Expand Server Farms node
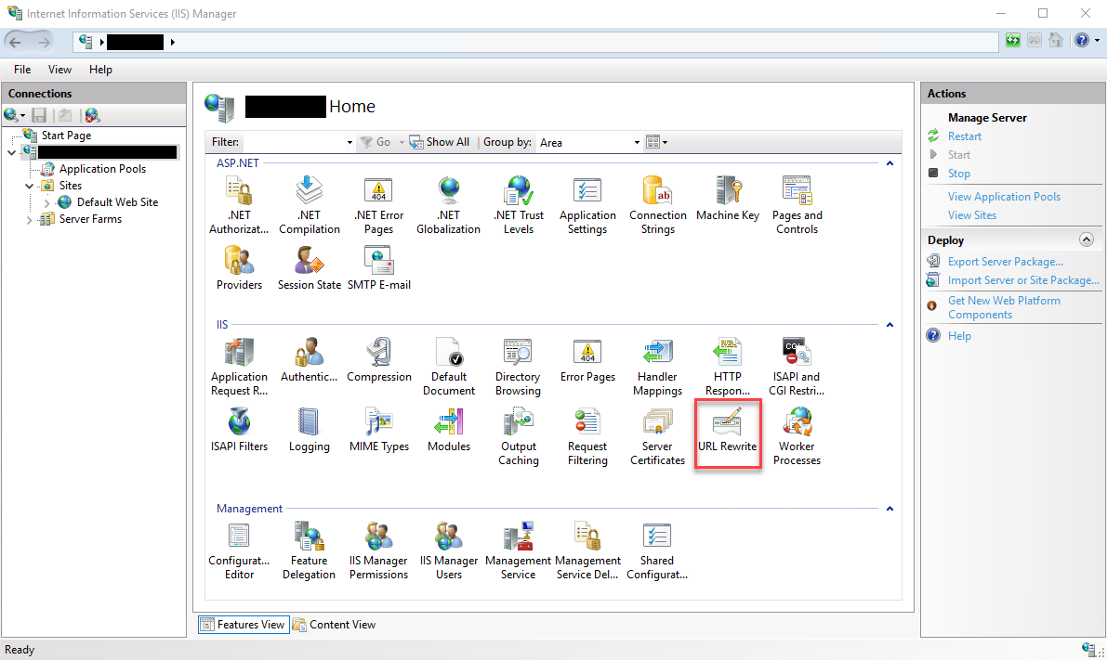This screenshot has width=1107, height=660. 29,219
